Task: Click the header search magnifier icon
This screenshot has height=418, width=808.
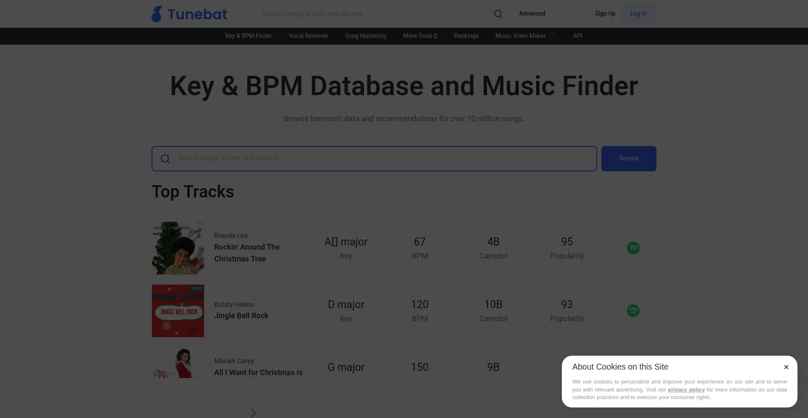Action: (x=498, y=14)
